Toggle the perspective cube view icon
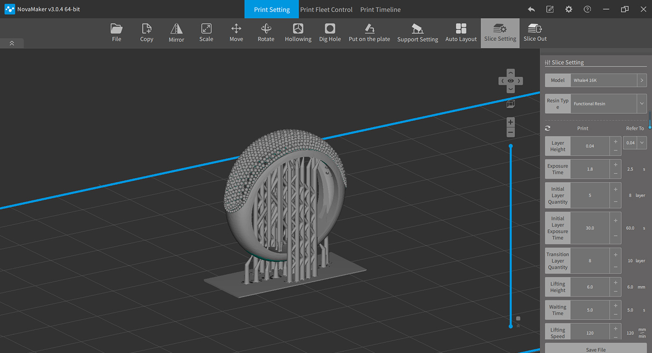Viewport: 652px width, 353px height. pyautogui.click(x=510, y=105)
